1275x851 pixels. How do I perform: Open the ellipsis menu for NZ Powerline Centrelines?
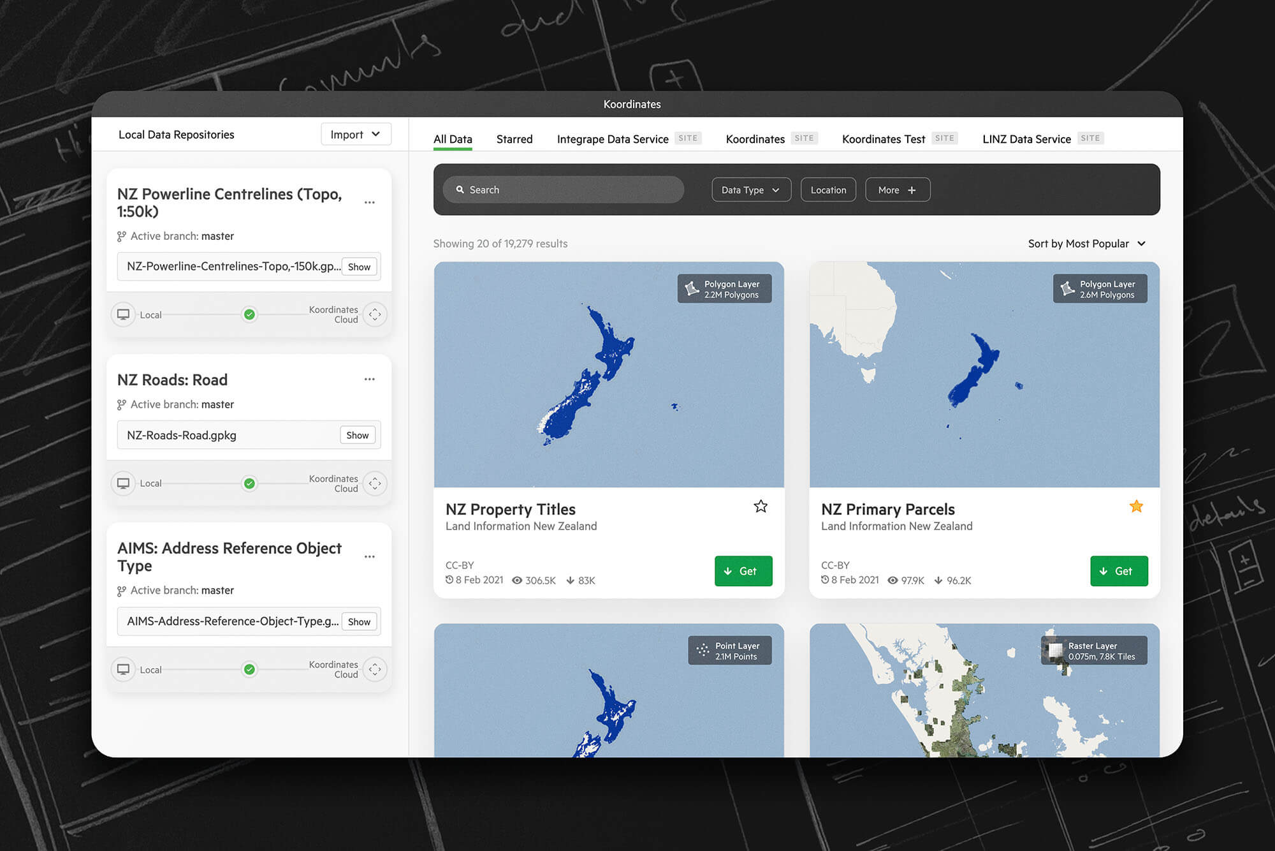pos(370,202)
